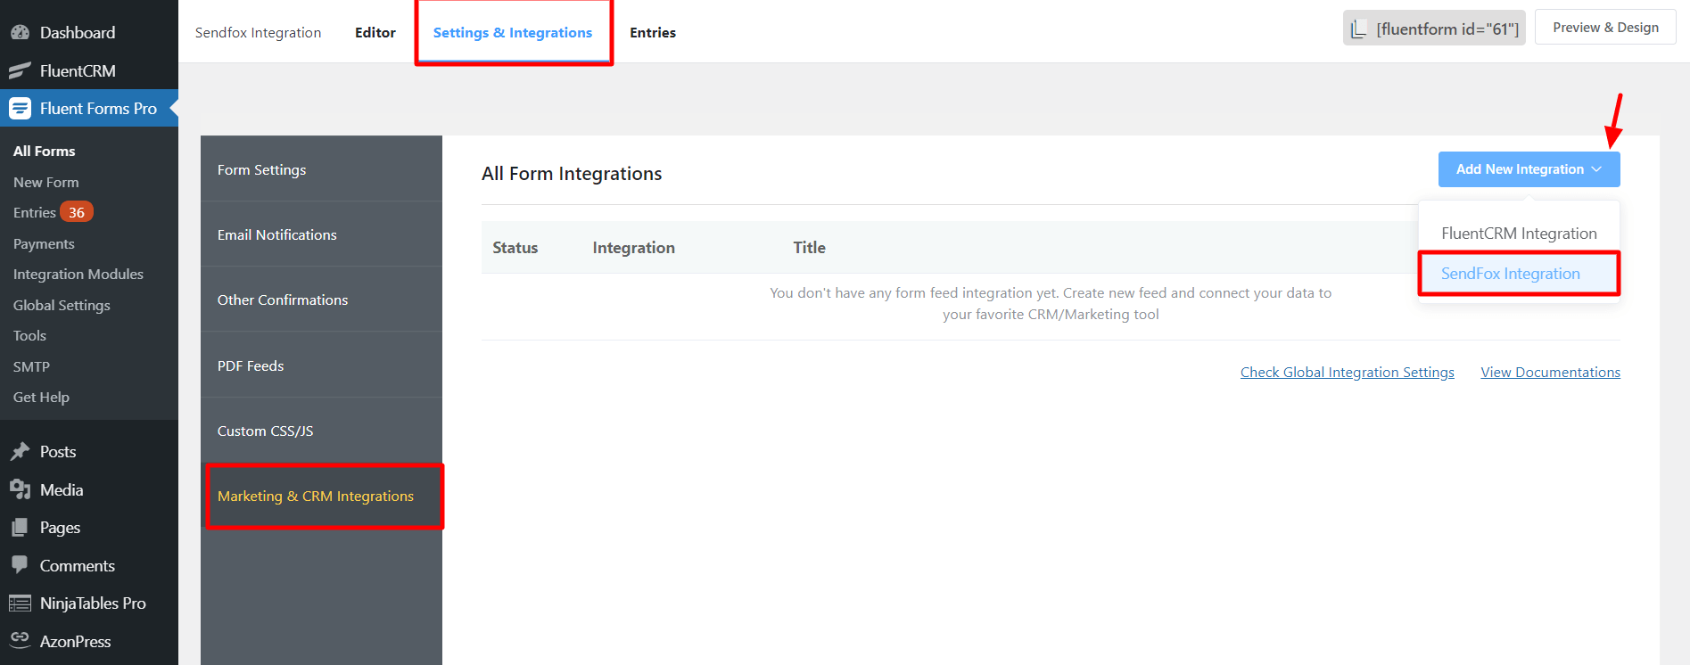Open the Settings & Integrations tab

513,32
